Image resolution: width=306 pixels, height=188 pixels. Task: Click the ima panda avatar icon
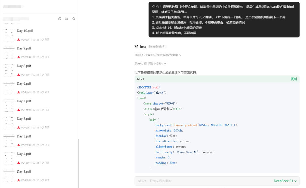tap(136, 46)
